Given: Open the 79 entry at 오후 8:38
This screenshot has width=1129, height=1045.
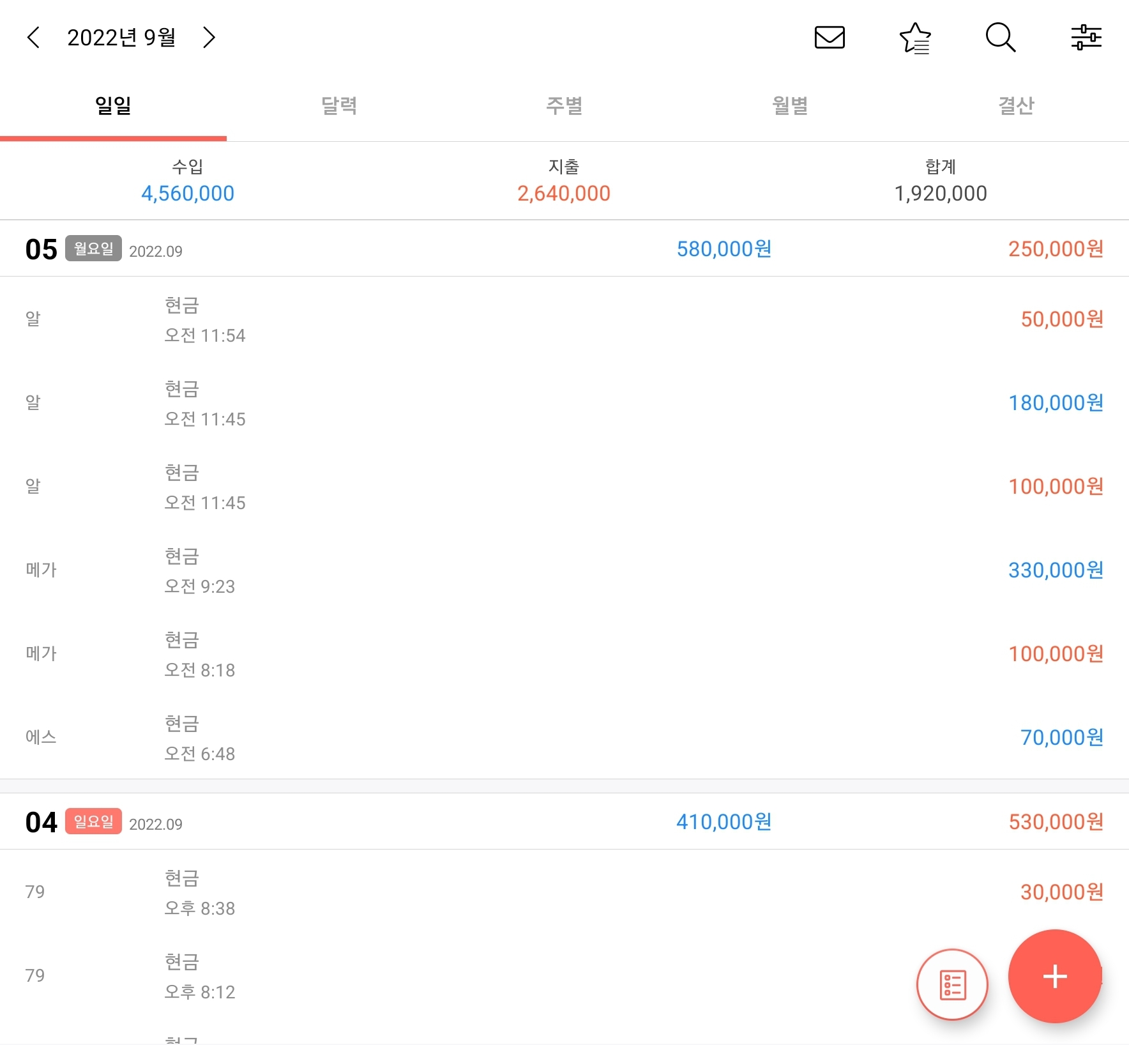Looking at the screenshot, I should (564, 892).
